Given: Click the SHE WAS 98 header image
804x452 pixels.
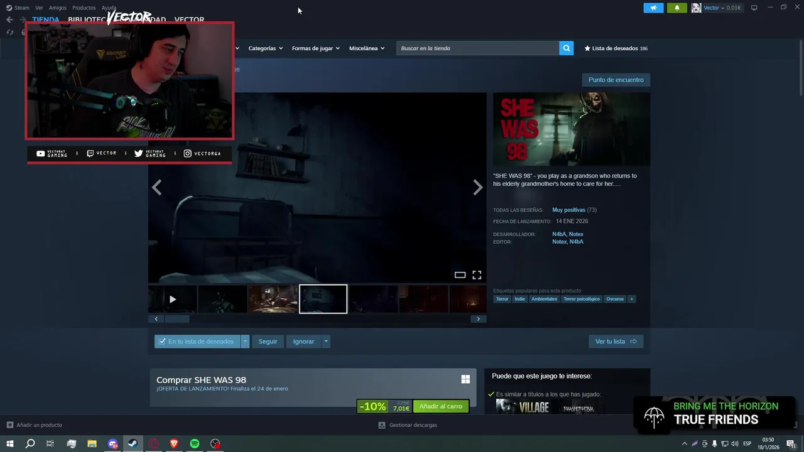Looking at the screenshot, I should tap(572, 129).
